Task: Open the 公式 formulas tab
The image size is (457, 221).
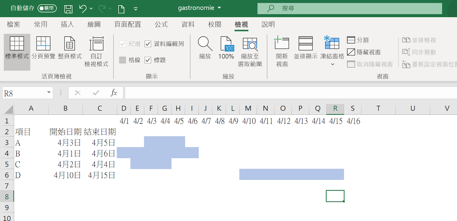Action: click(x=161, y=25)
